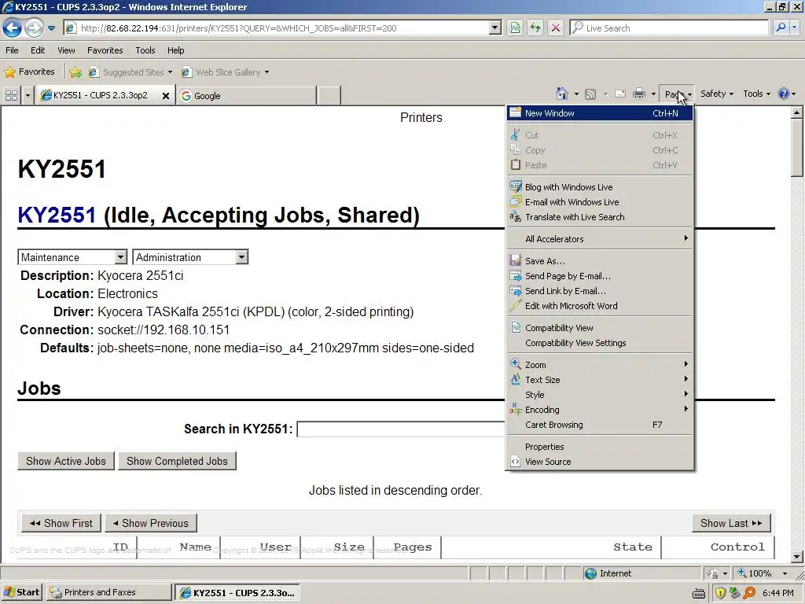Screen dimensions: 805x604
Task: Click the browser Back arrow button
Action: pyautogui.click(x=13, y=28)
